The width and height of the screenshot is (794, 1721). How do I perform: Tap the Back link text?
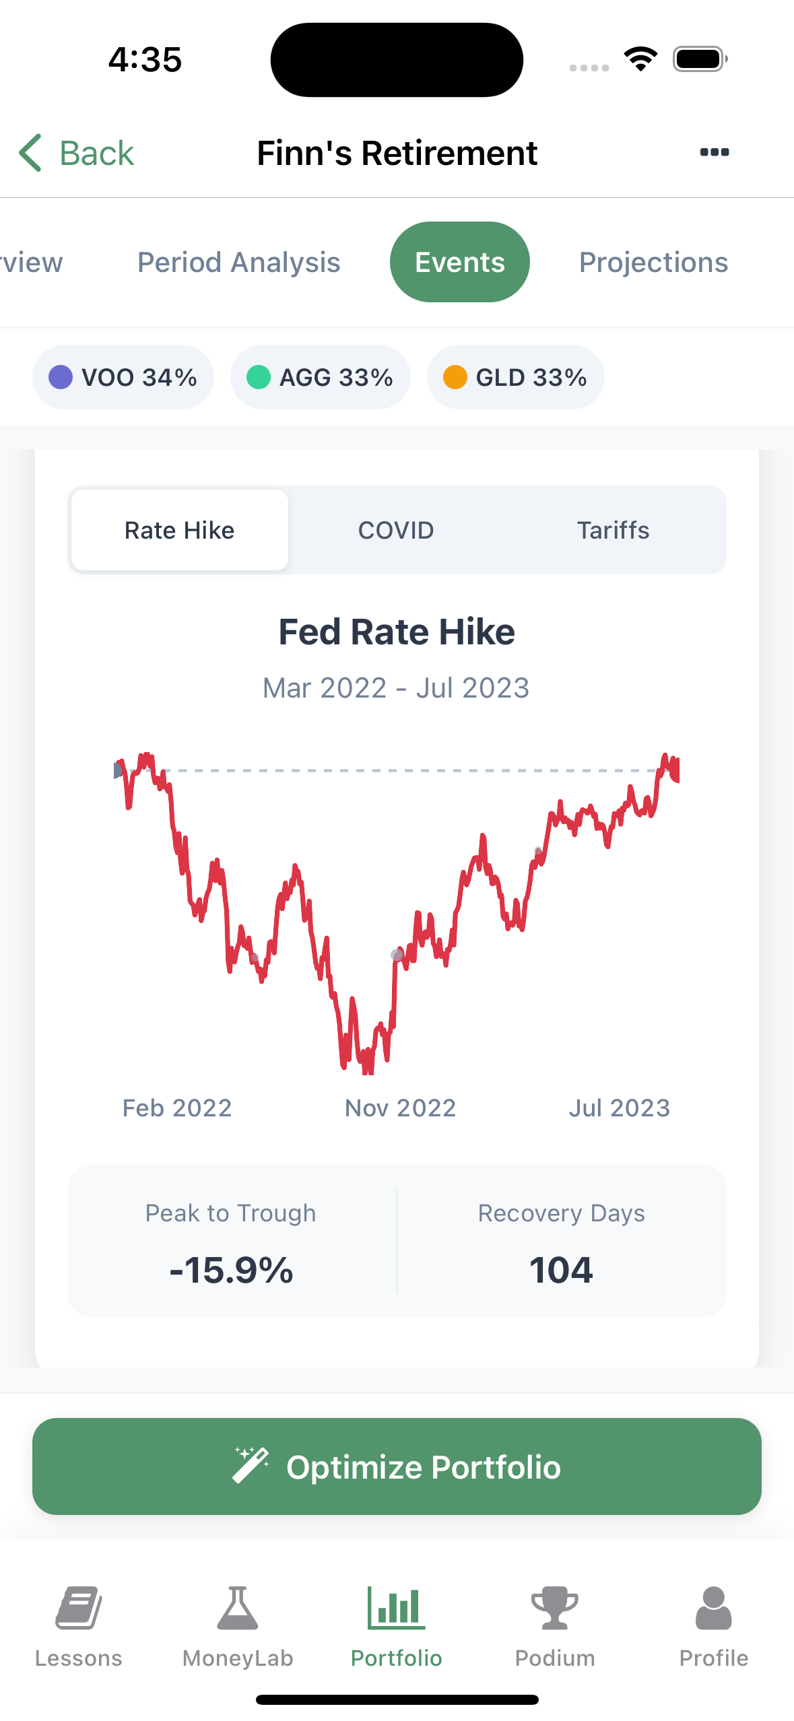click(97, 154)
